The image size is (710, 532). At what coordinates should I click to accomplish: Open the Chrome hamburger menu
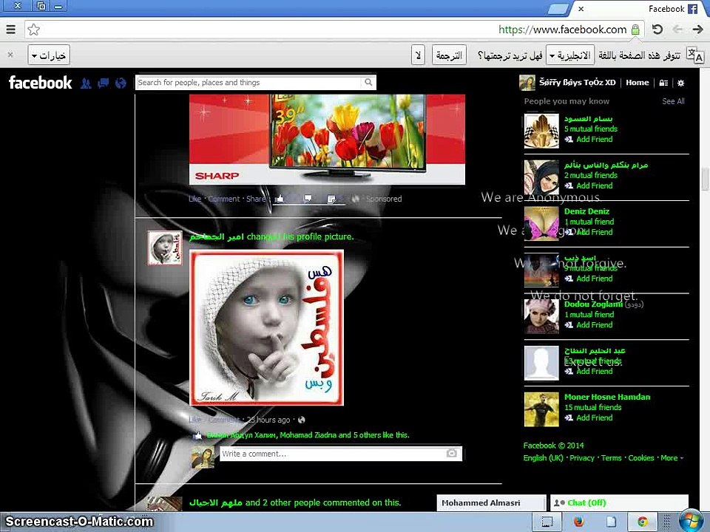point(11,30)
